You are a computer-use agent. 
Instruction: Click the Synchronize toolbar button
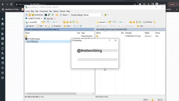[x=37, y=15]
